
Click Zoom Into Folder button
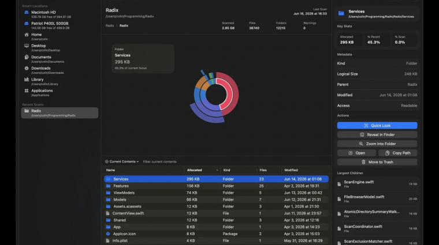tap(377, 144)
